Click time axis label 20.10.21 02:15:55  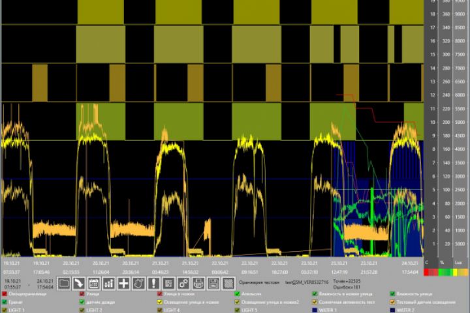71,267
